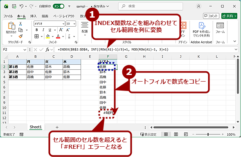Switch to Page Break Preview icon
The height and width of the screenshot is (157, 241).
click(186, 134)
